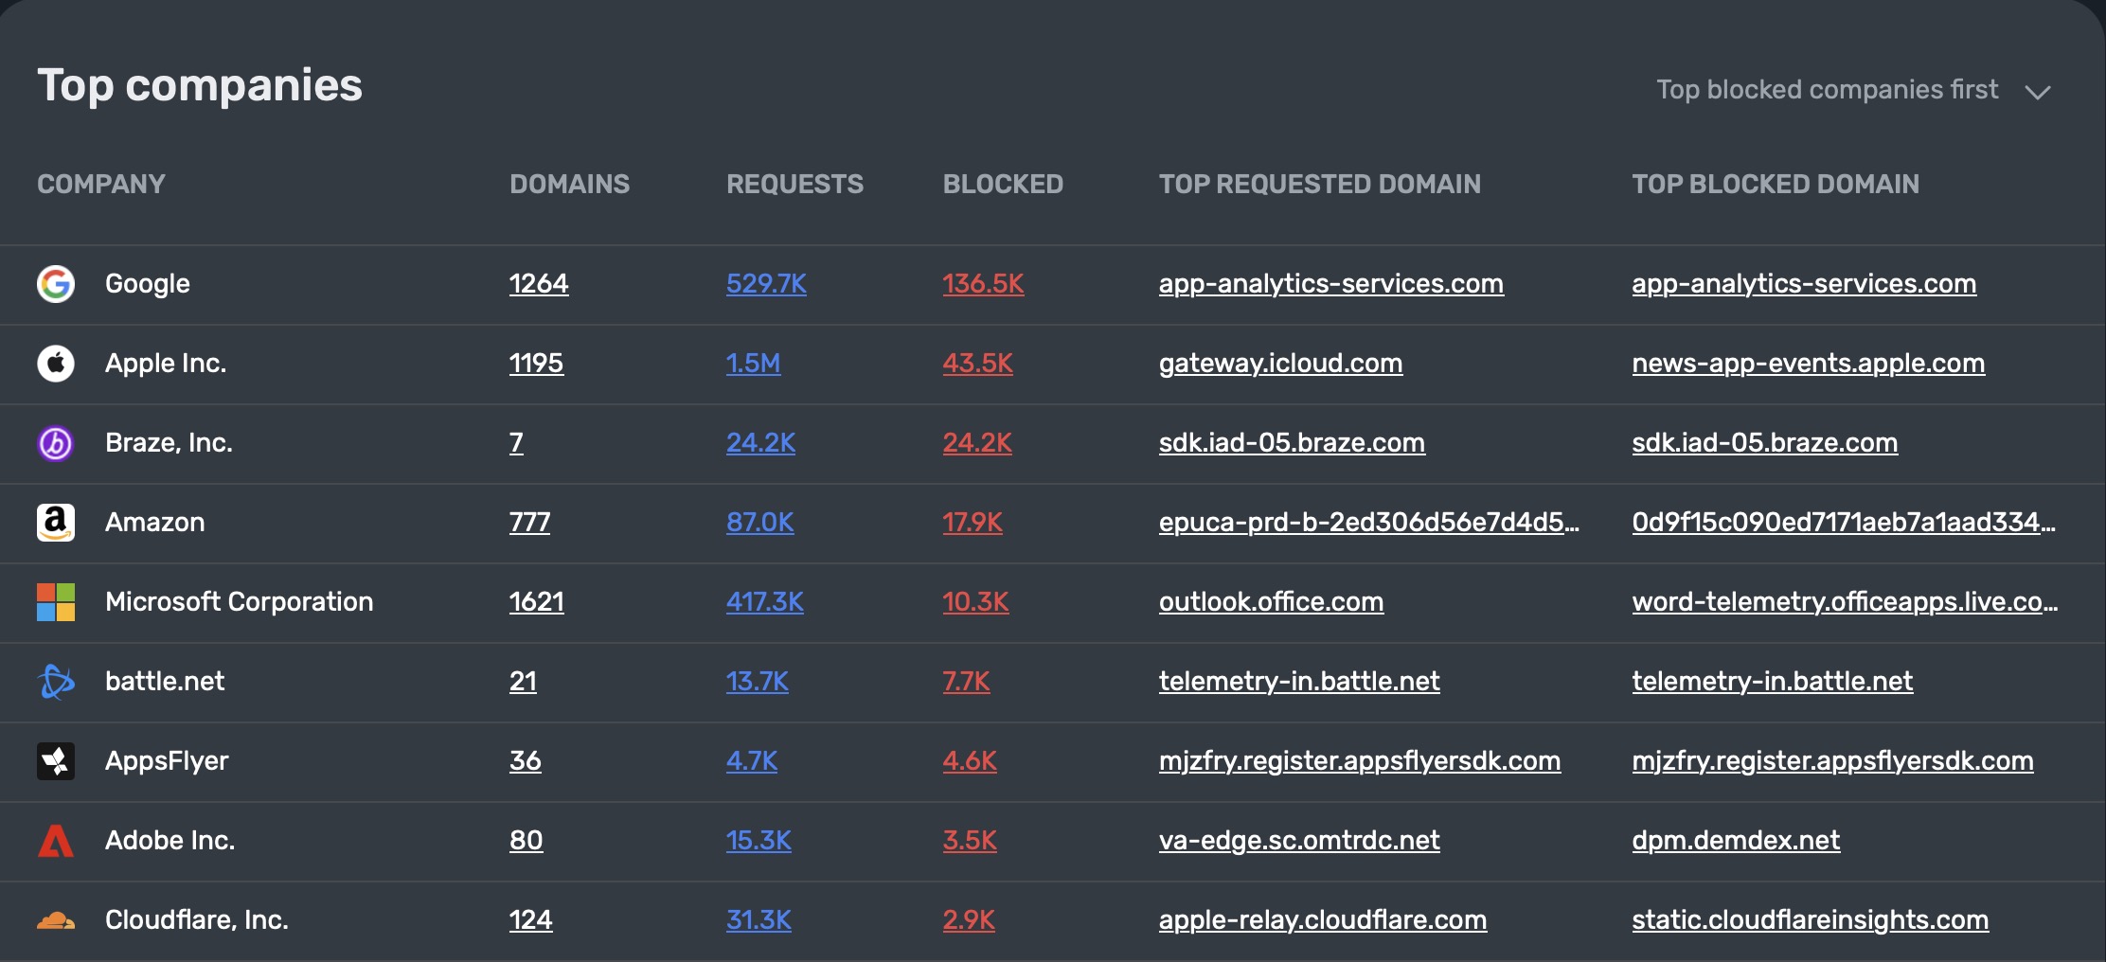Screen dimensions: 2106x962
Task: Open news-app-events.apple.com blocked domain
Action: pyautogui.click(x=1809, y=364)
